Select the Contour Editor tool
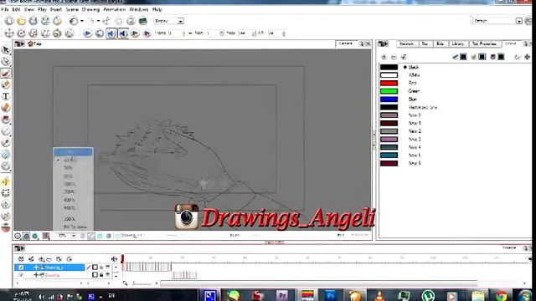536x301 pixels. pos(6,61)
